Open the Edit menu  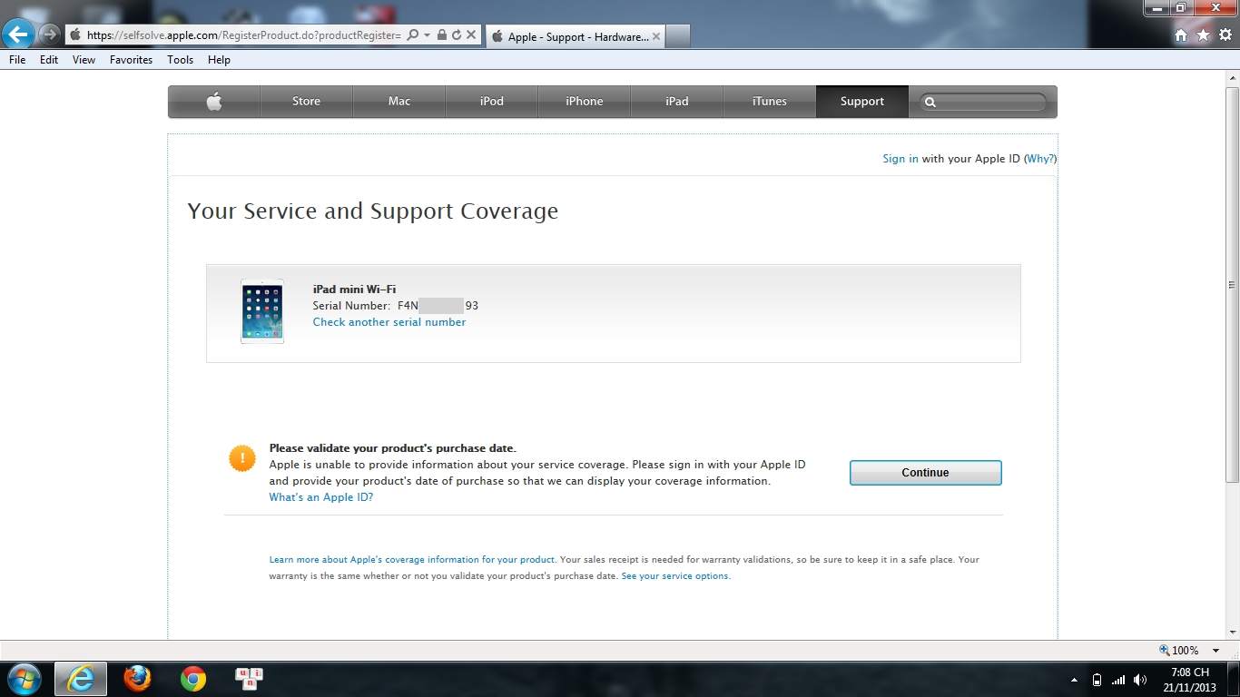[x=49, y=60]
